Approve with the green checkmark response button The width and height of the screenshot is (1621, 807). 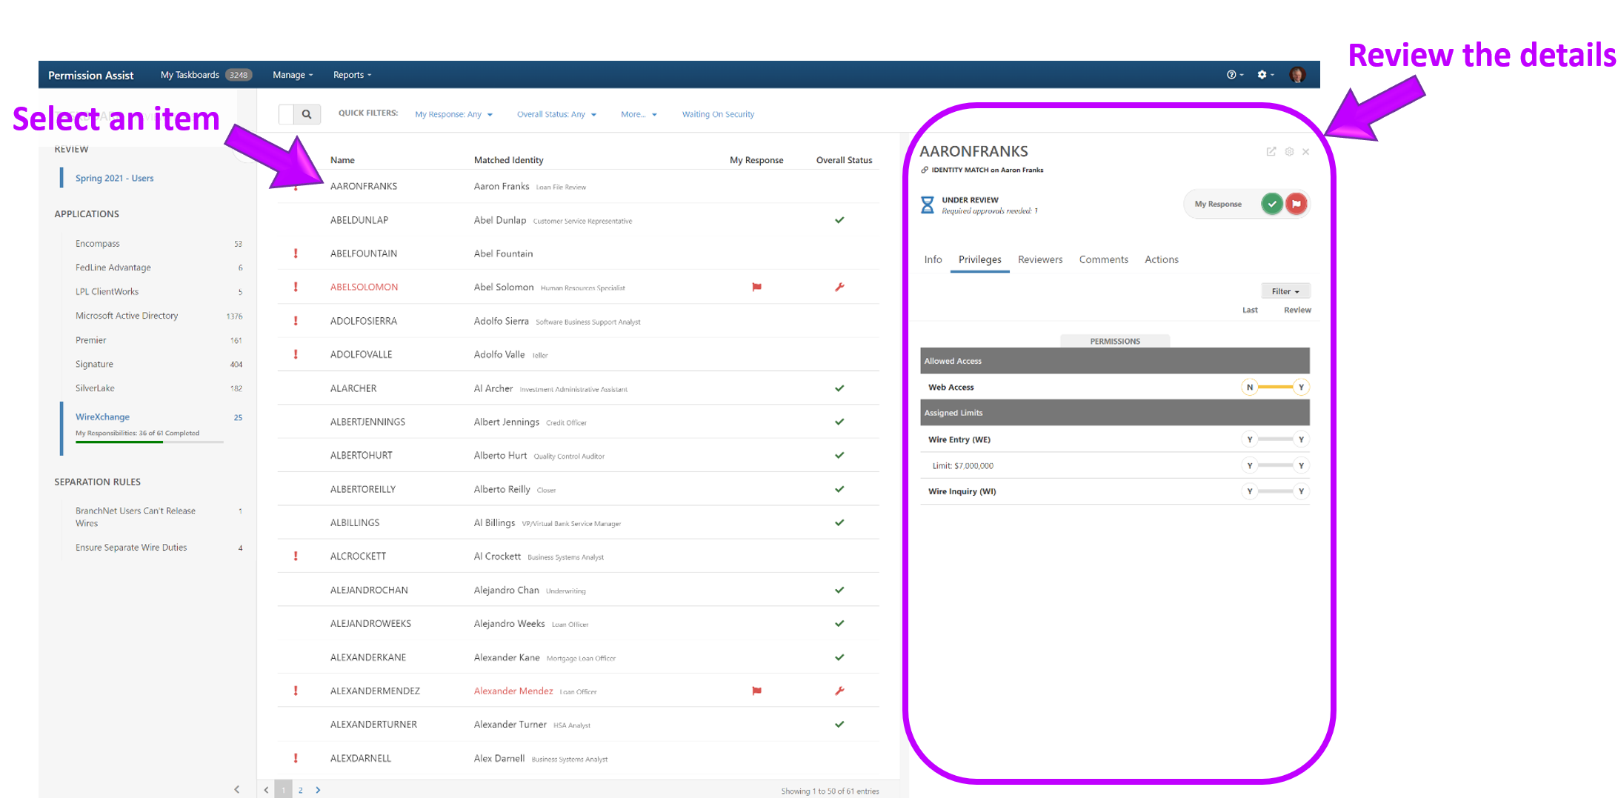coord(1271,204)
